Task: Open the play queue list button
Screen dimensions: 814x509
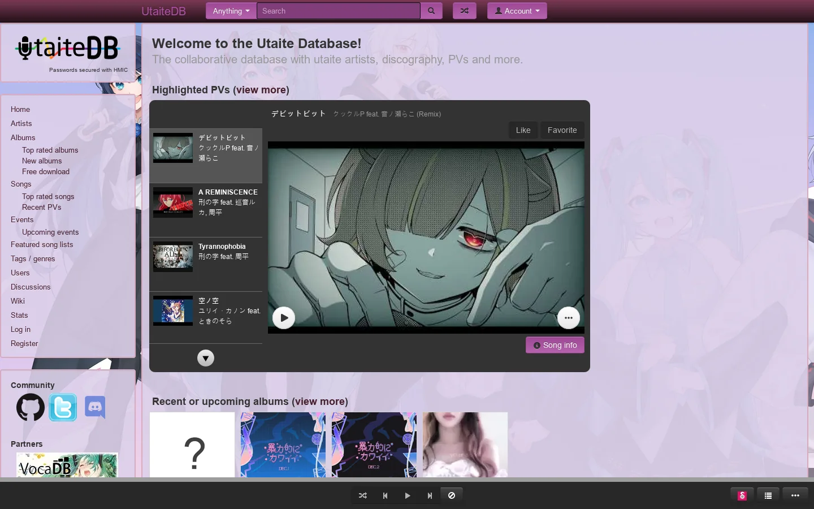Action: click(768, 495)
